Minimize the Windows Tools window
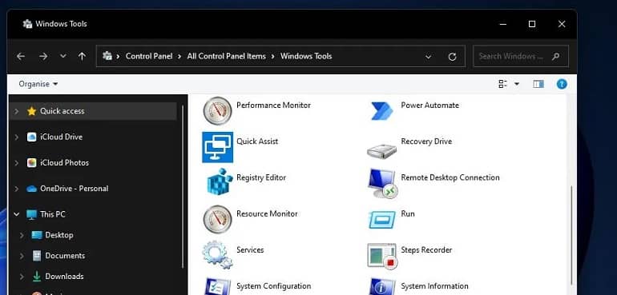This screenshot has width=617, height=295. pyautogui.click(x=503, y=24)
